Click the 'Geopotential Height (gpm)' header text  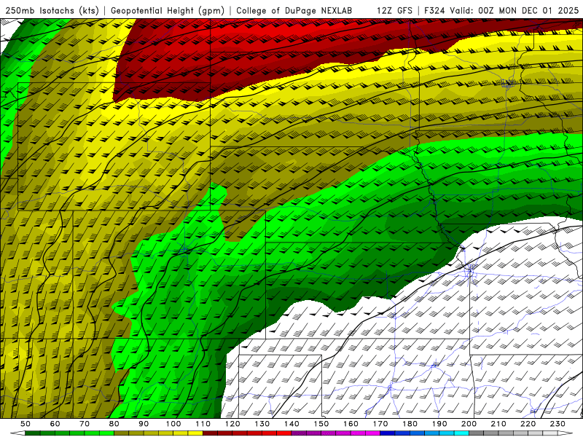tap(168, 10)
